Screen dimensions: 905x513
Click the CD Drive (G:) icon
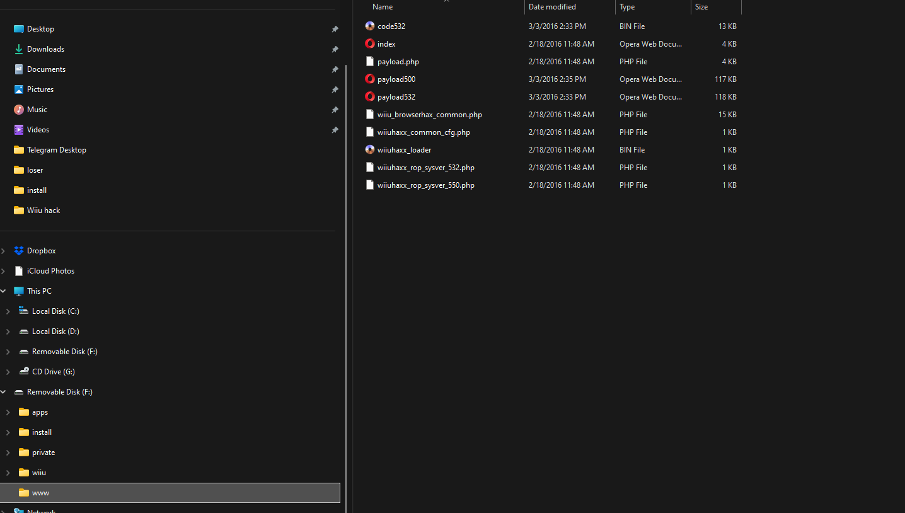[24, 372]
